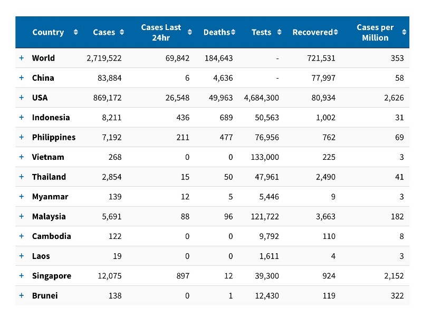Click the Vietnam country name
The width and height of the screenshot is (422, 317).
[x=48, y=157]
